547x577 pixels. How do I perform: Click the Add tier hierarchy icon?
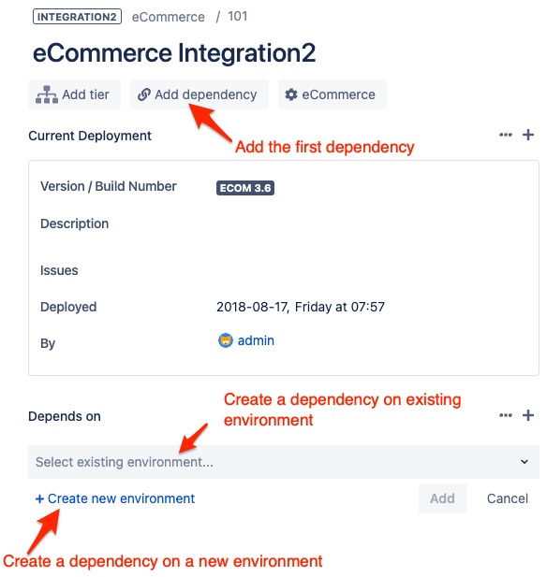click(47, 94)
